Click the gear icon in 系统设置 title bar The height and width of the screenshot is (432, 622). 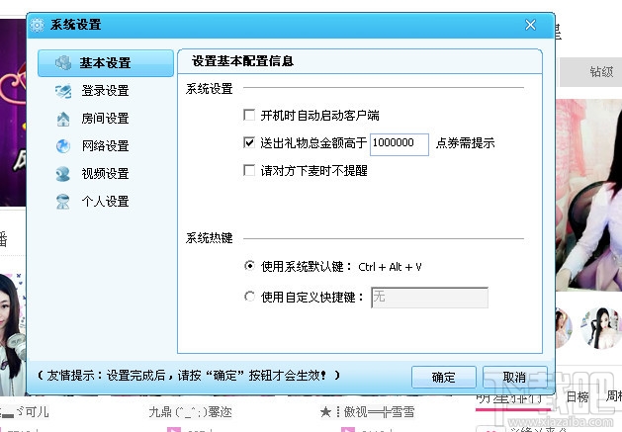pos(38,25)
